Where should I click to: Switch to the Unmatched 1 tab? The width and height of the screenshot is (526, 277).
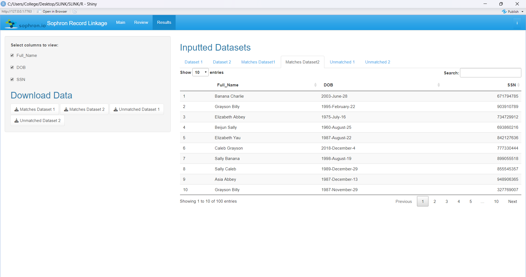coord(342,62)
